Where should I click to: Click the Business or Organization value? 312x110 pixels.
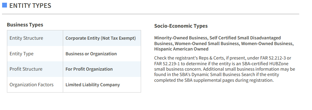91,54
